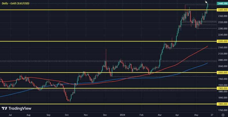Click the Aug label on time axis

click(x=29, y=115)
